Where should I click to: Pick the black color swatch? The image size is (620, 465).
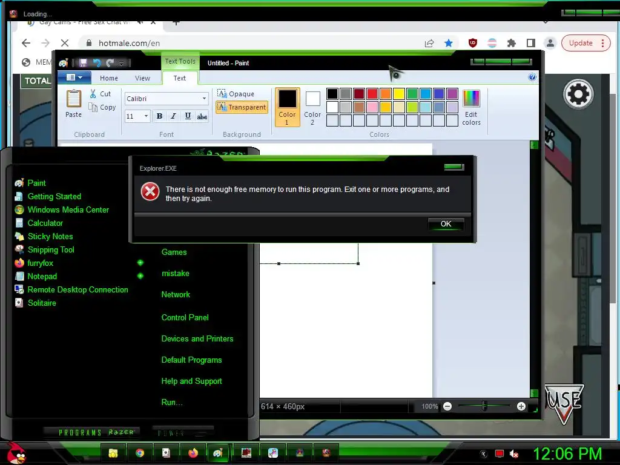point(332,94)
